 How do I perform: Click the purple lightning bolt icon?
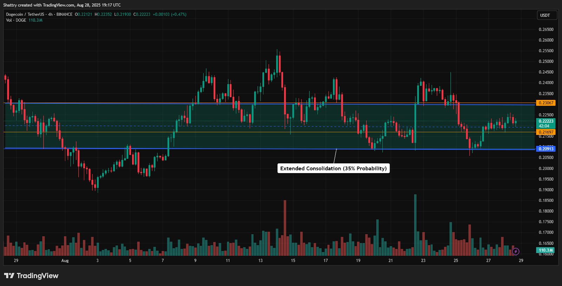[516, 251]
